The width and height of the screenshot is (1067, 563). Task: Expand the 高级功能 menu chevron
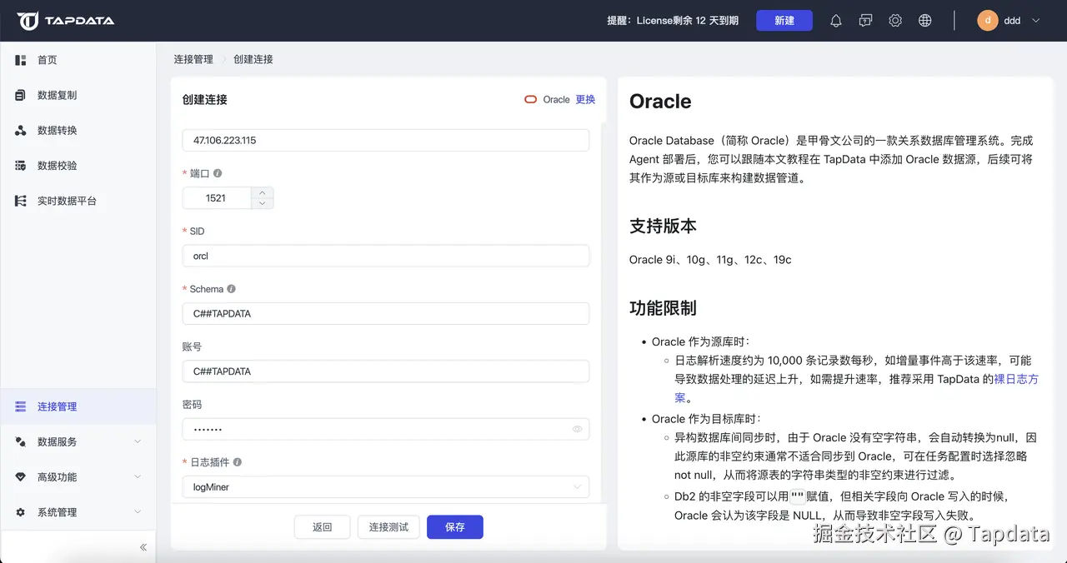138,477
